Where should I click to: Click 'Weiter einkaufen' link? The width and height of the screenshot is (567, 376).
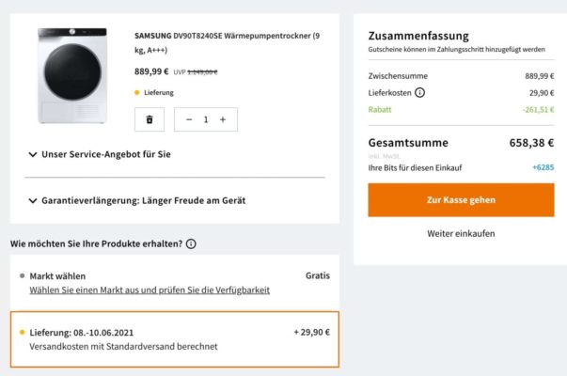pyautogui.click(x=461, y=233)
